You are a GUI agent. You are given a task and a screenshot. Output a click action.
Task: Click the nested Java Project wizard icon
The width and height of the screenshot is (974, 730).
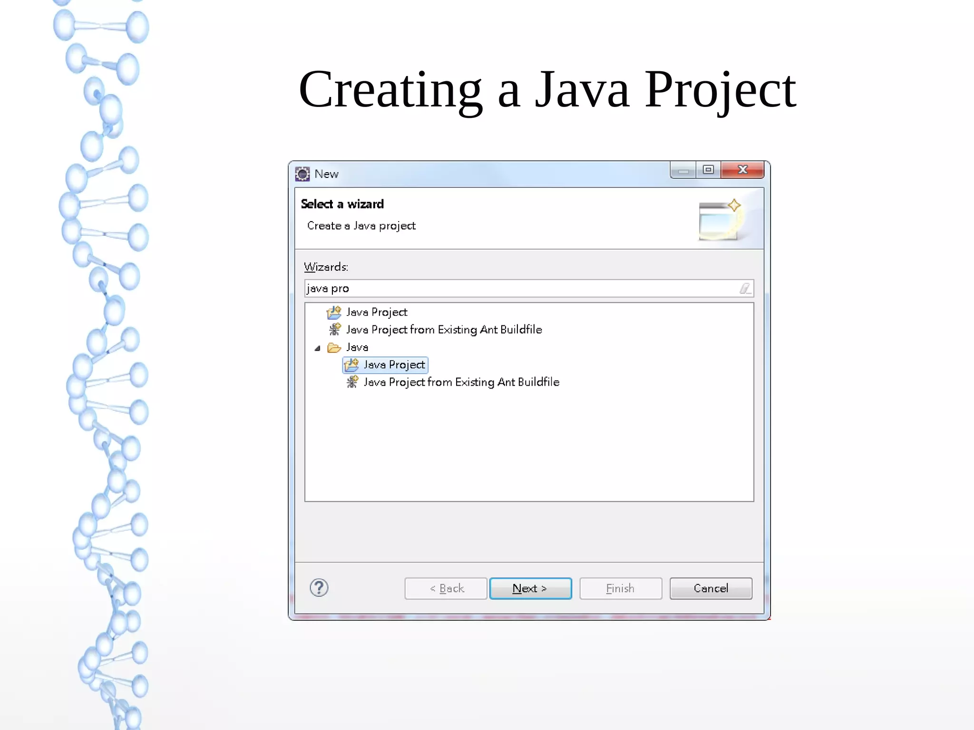tap(351, 365)
